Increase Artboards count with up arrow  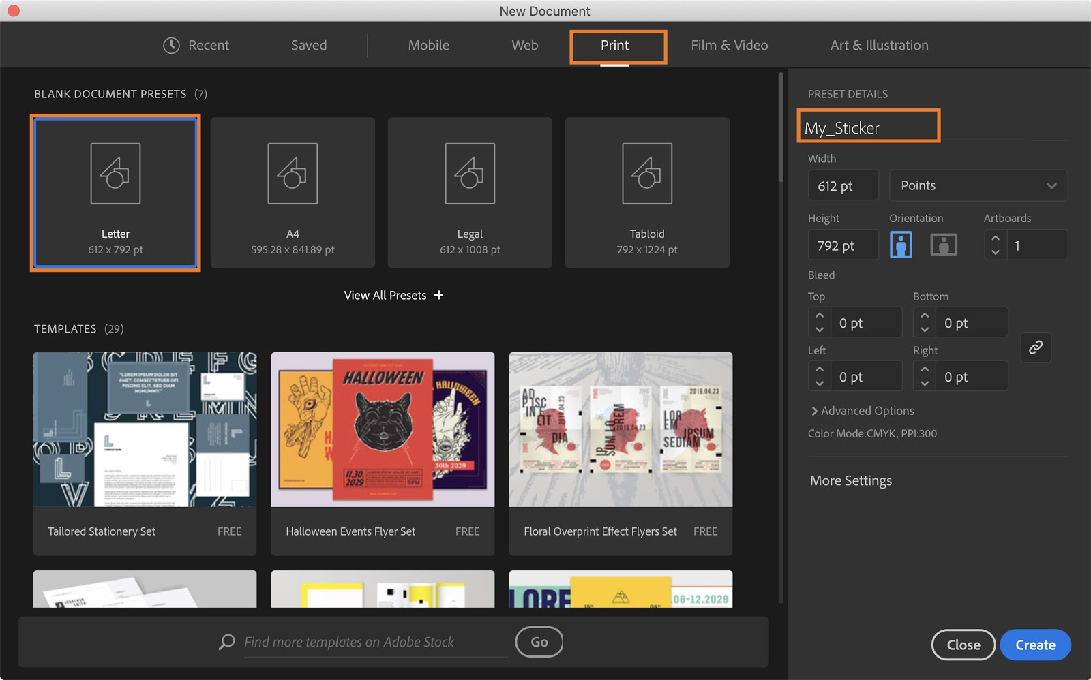996,238
